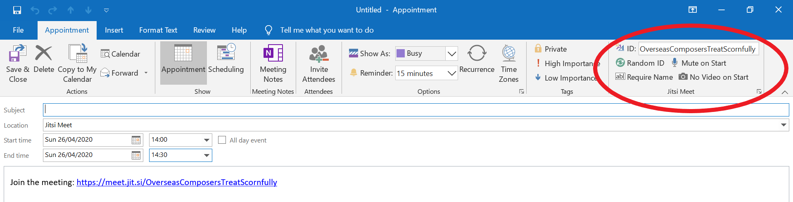The width and height of the screenshot is (793, 202).
Task: Copy to My Calendar
Action: [77, 64]
